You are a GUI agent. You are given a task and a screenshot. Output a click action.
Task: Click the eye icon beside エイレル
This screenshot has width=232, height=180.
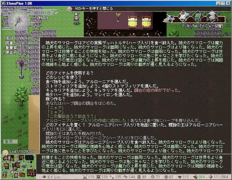(44, 177)
